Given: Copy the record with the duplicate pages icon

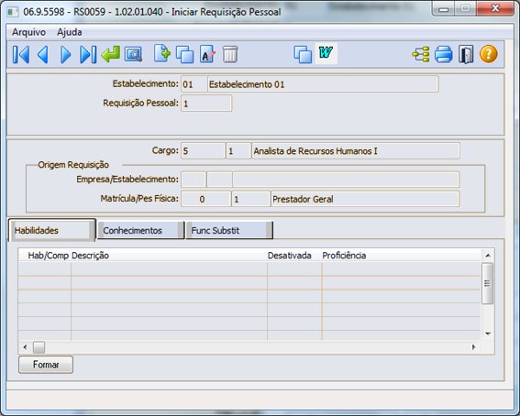Looking at the screenshot, I should (x=184, y=54).
